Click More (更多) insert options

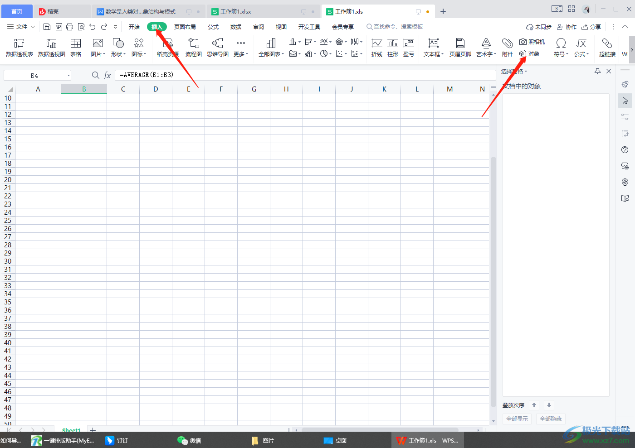(x=241, y=48)
